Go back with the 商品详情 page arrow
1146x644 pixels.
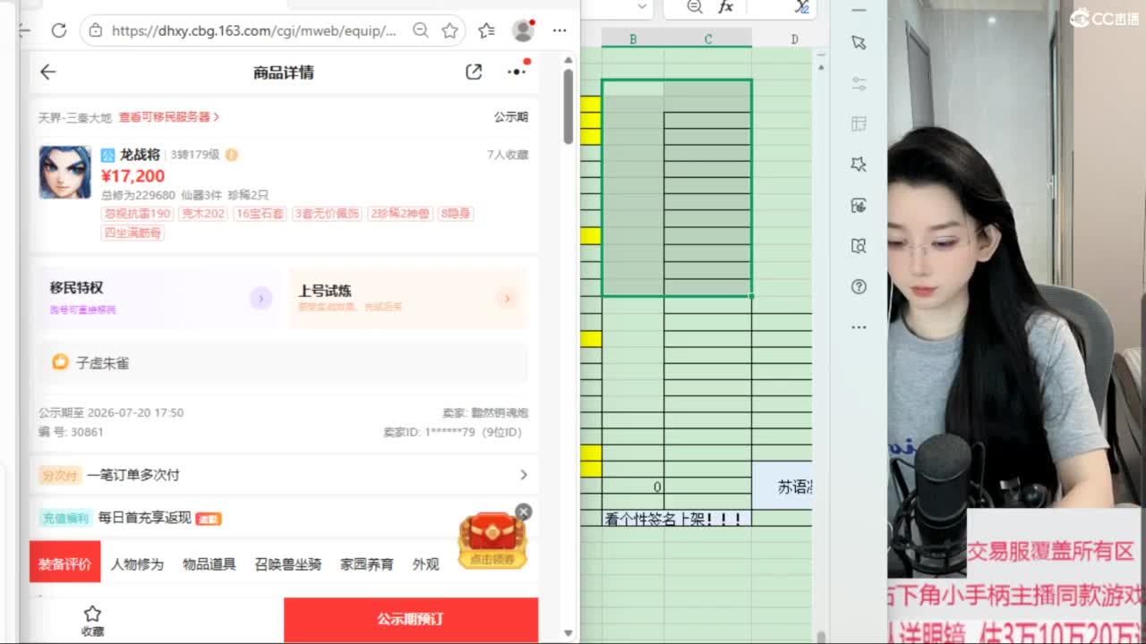click(x=48, y=72)
